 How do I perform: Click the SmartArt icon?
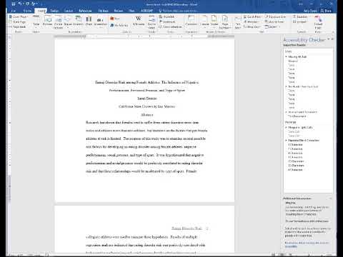coord(78,21)
